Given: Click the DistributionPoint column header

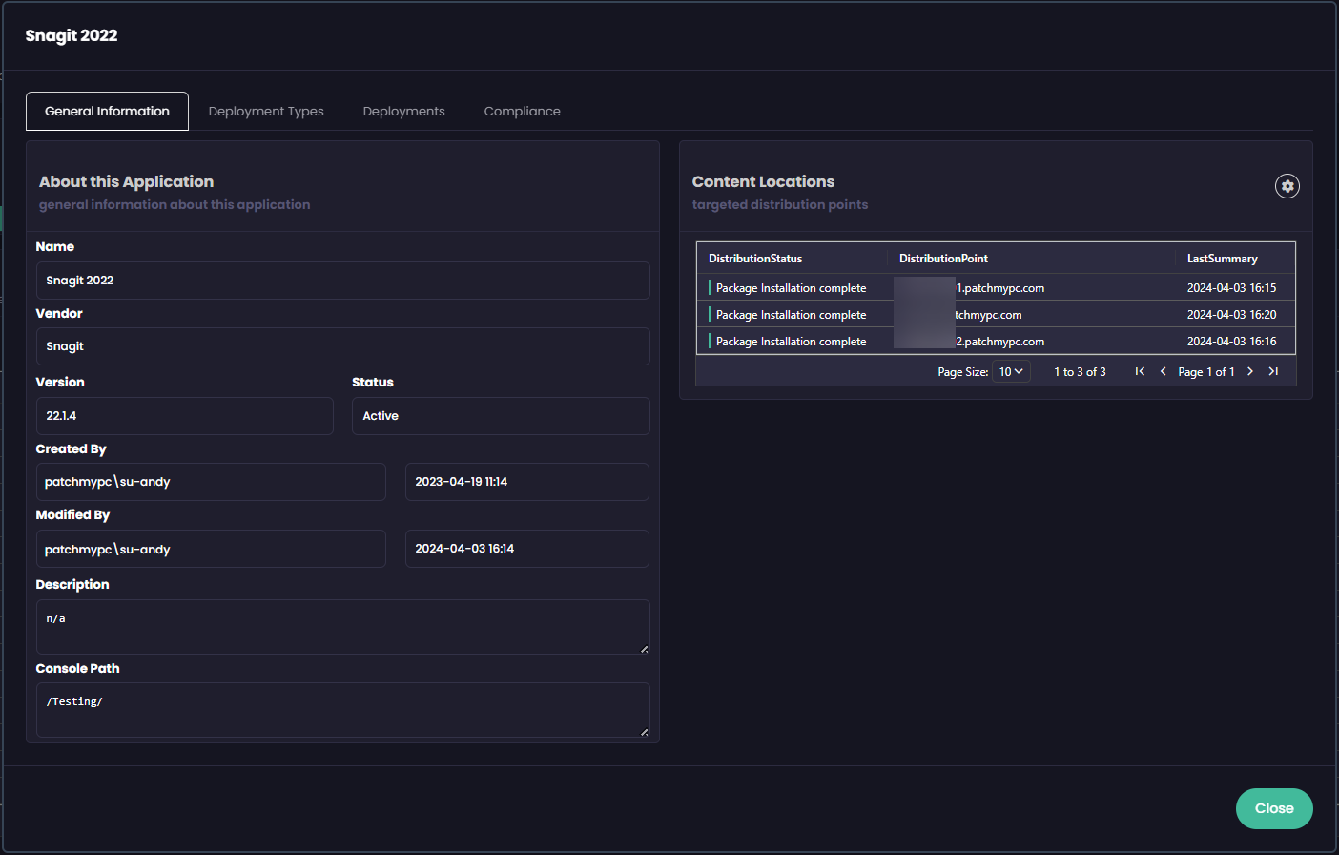Looking at the screenshot, I should (x=943, y=259).
